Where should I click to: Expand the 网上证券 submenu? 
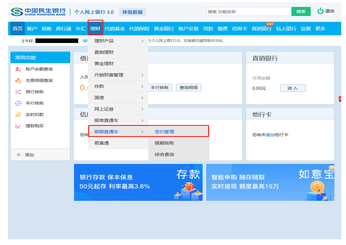pyautogui.click(x=119, y=109)
